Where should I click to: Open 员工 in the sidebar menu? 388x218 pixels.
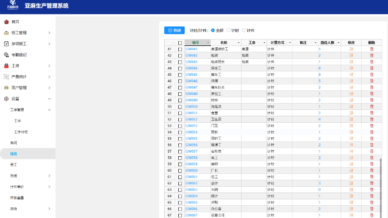pos(14,164)
